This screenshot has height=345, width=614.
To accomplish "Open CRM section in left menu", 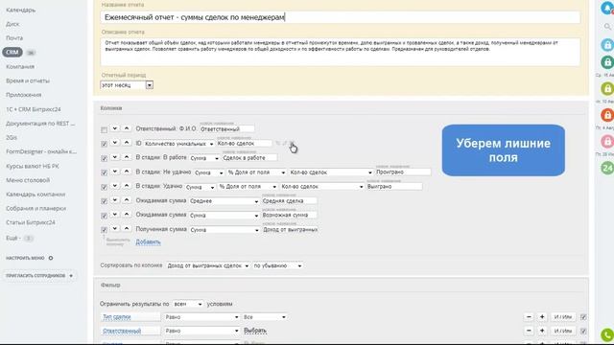I will (12, 52).
